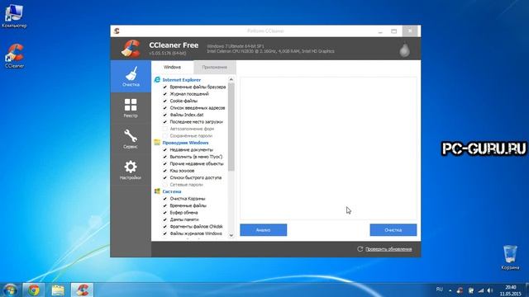The width and height of the screenshot is (529, 297).
Task: Click the Проводник Windows folder icon
Action: pyautogui.click(x=157, y=142)
